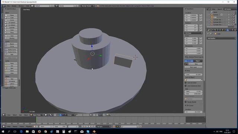The height and width of the screenshot is (134, 238).
Task: Adjust the Lens focal length slider
Action: (193, 74)
